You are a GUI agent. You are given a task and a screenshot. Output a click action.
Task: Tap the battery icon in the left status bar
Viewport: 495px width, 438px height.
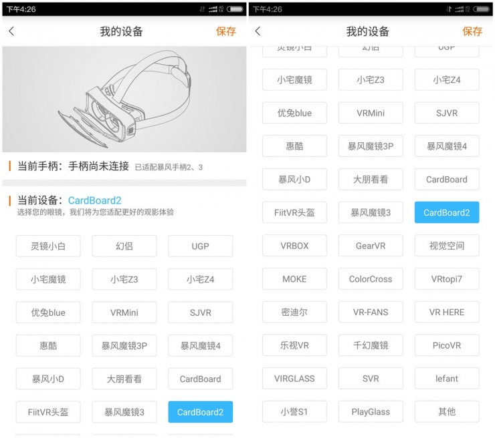click(235, 9)
